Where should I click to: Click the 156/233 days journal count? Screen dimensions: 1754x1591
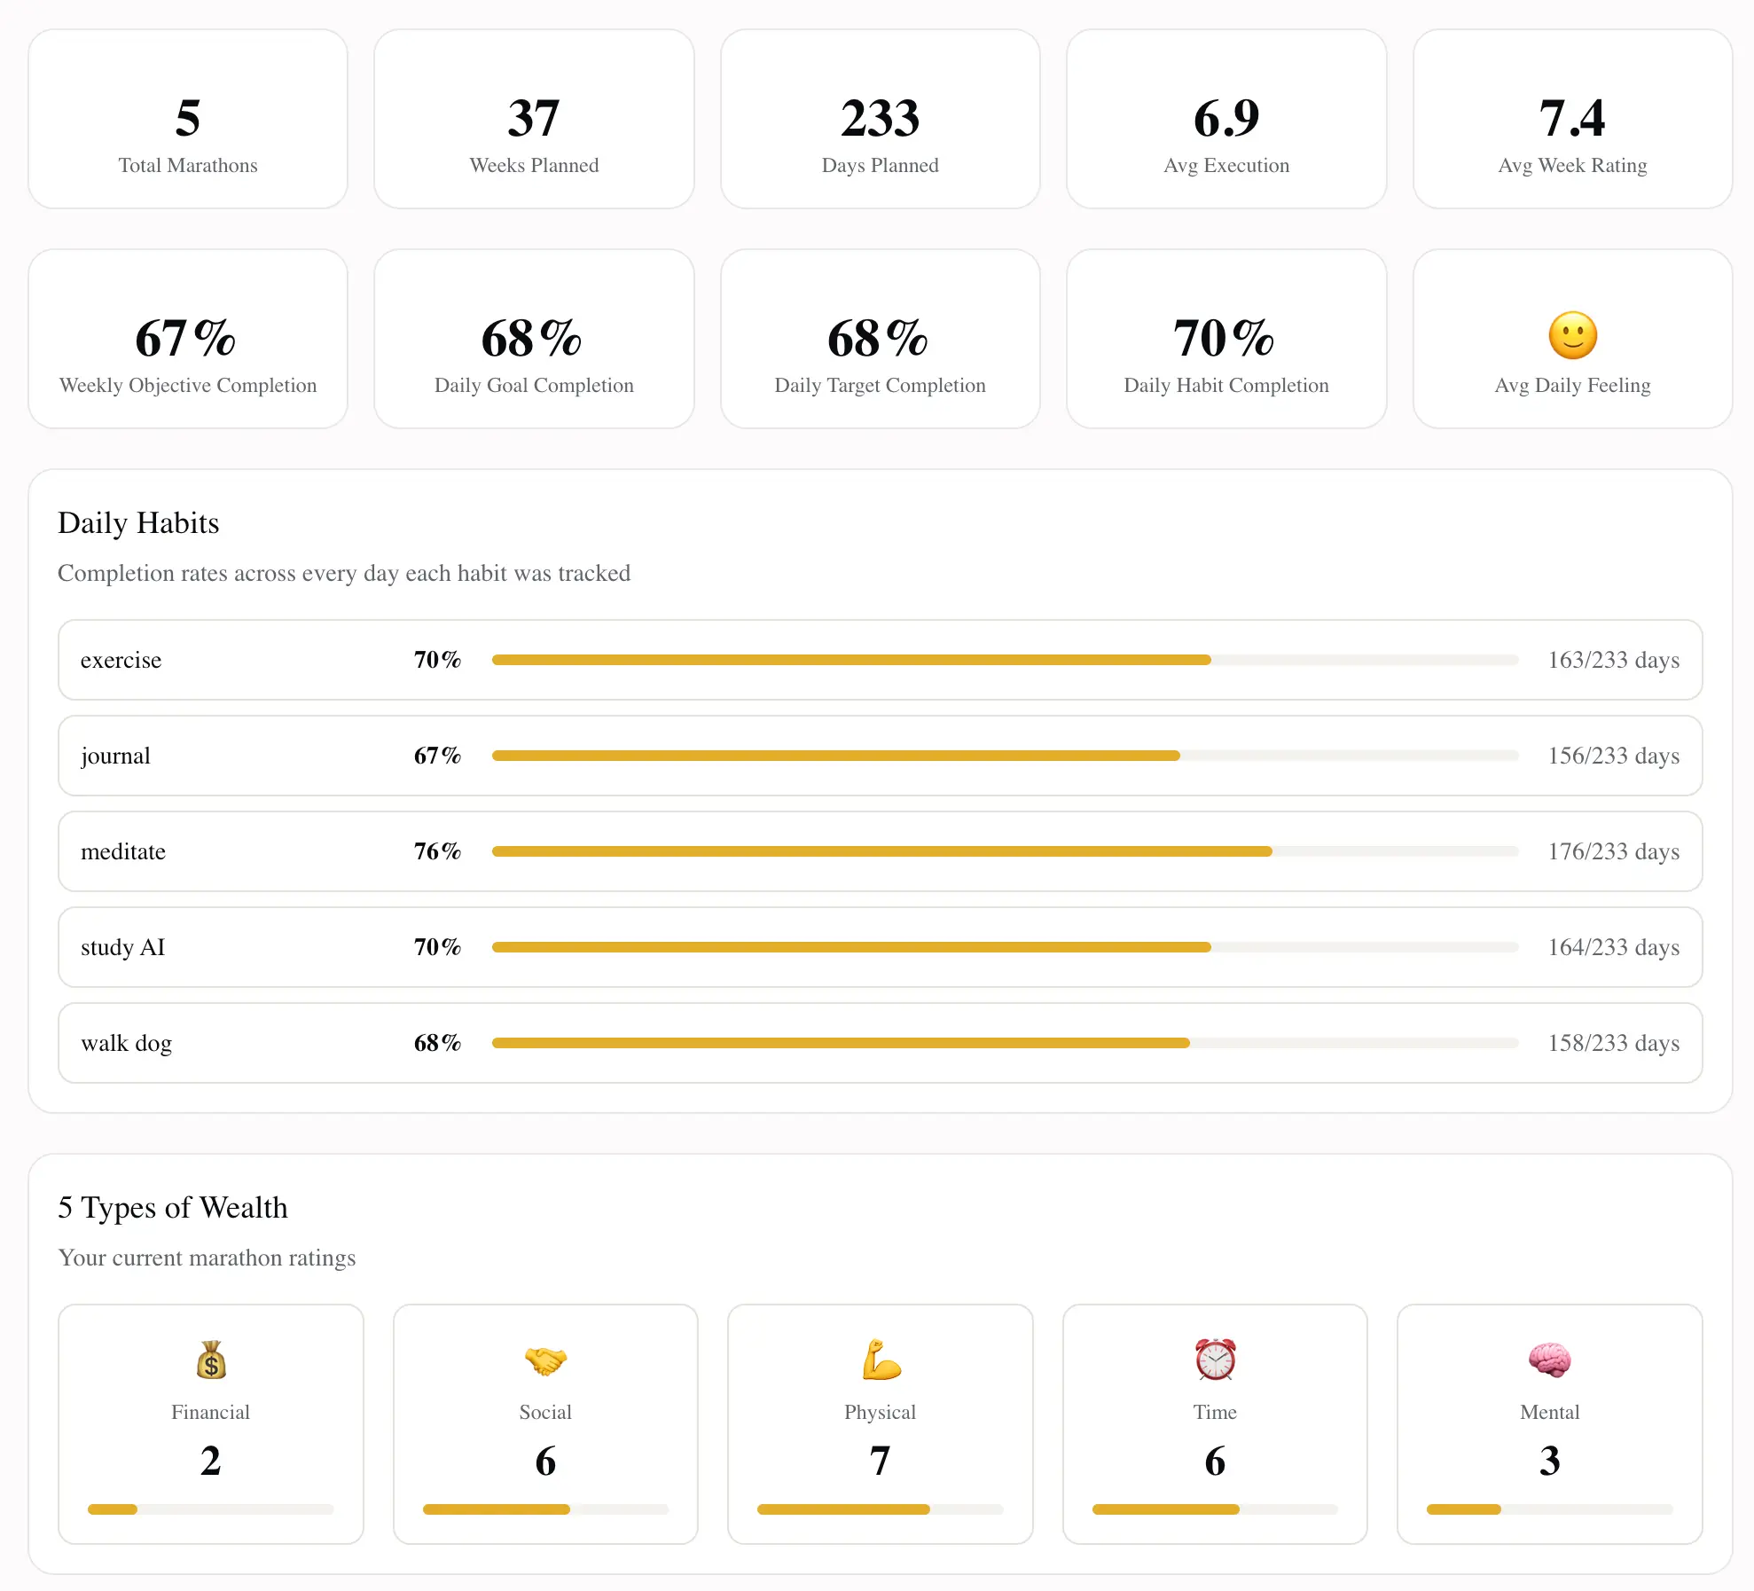click(1614, 756)
